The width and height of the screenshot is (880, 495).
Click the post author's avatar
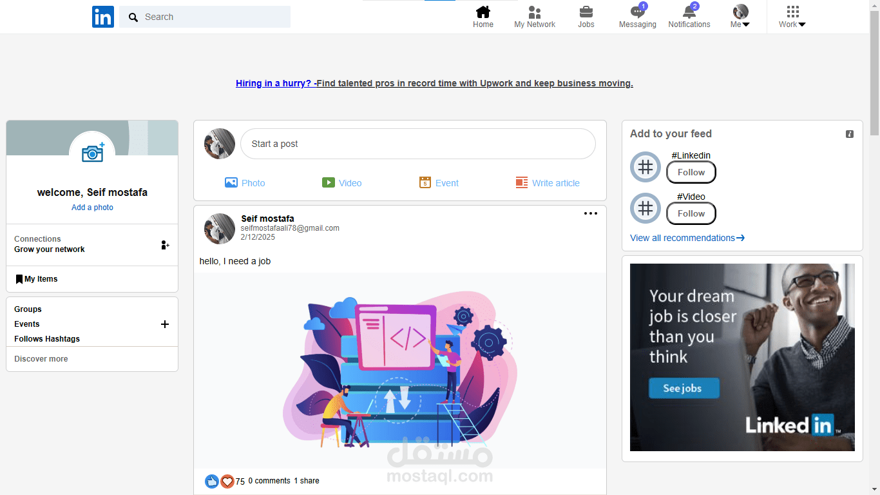[x=220, y=229]
